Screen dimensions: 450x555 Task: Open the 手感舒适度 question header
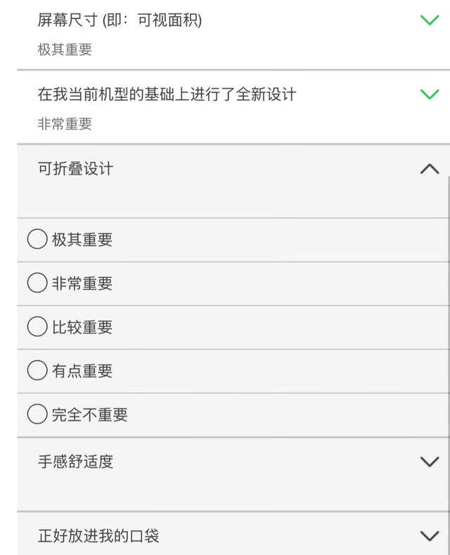(x=75, y=461)
